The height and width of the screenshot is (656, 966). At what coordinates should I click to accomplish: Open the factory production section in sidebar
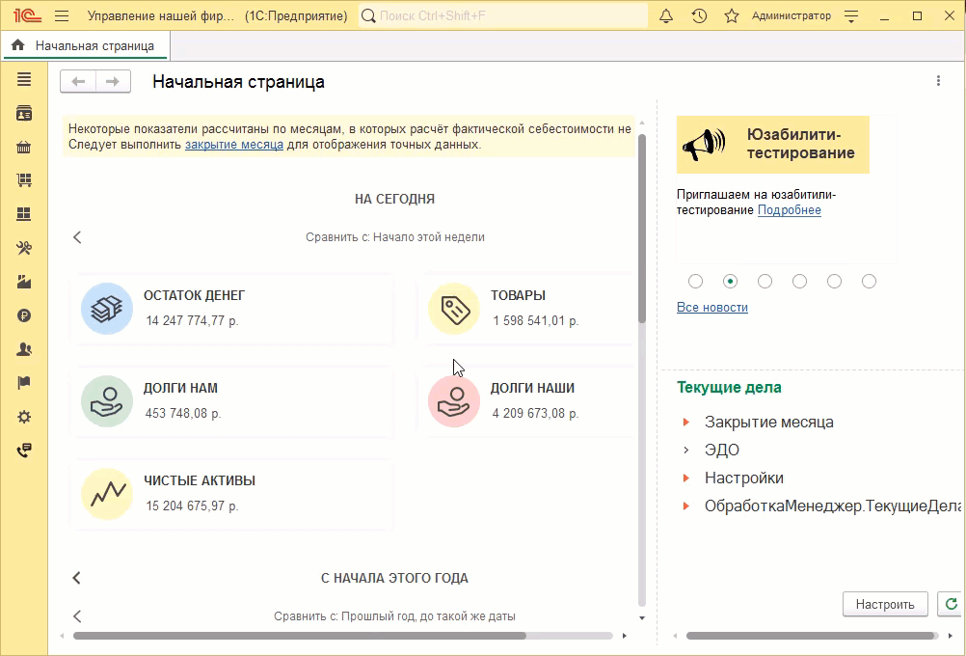point(24,282)
